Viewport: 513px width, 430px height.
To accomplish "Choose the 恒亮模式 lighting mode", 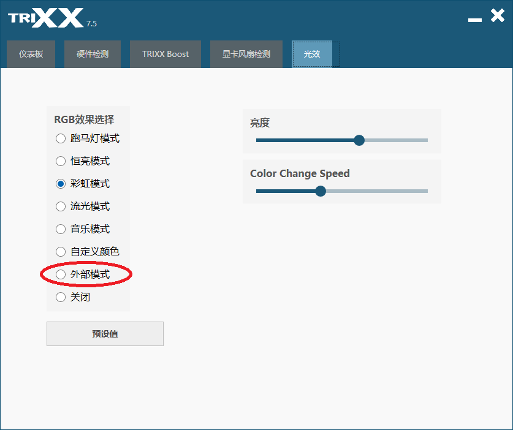I will [61, 161].
